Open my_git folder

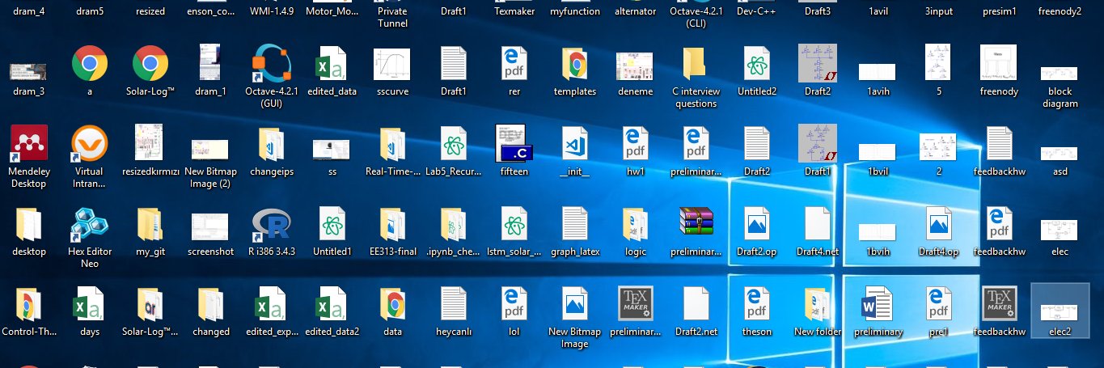pos(150,226)
